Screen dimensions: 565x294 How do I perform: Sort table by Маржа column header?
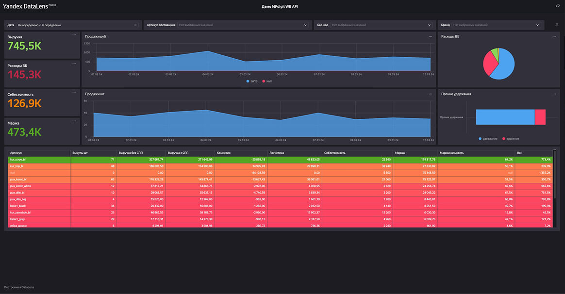[x=399, y=153]
